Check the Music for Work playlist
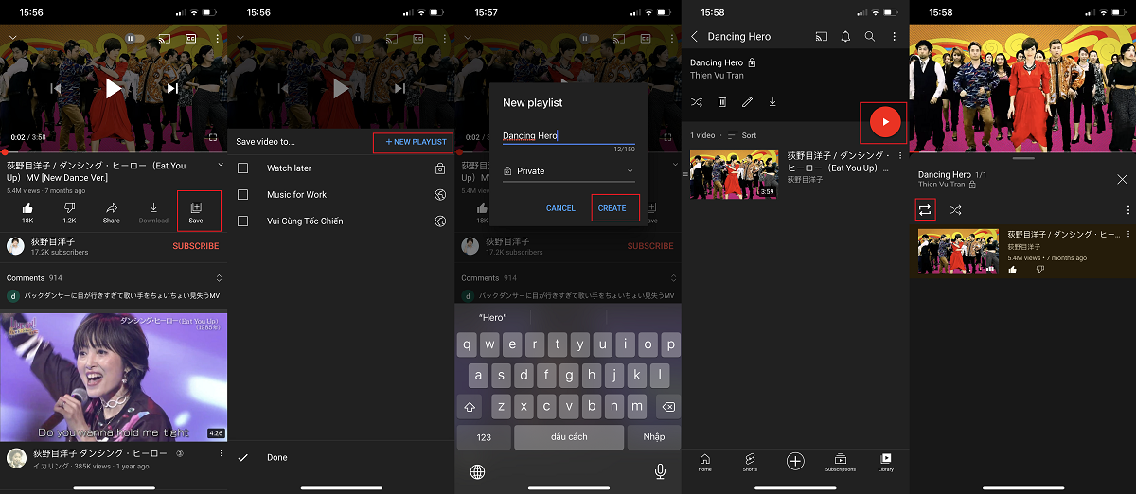Image resolution: width=1136 pixels, height=494 pixels. [x=243, y=195]
